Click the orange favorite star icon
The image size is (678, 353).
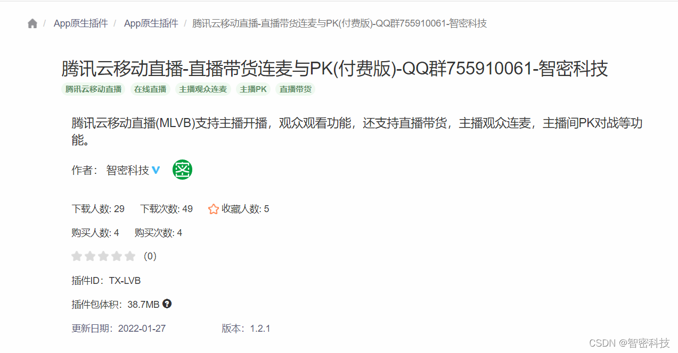pos(214,209)
